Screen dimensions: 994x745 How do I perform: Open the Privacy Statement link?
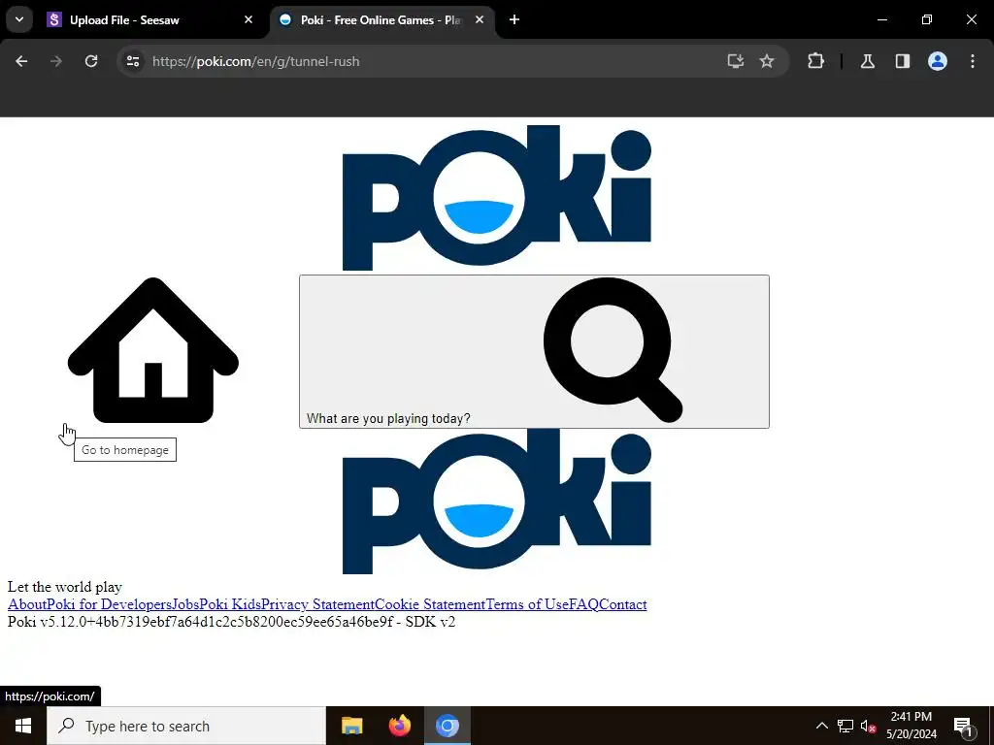(x=318, y=604)
